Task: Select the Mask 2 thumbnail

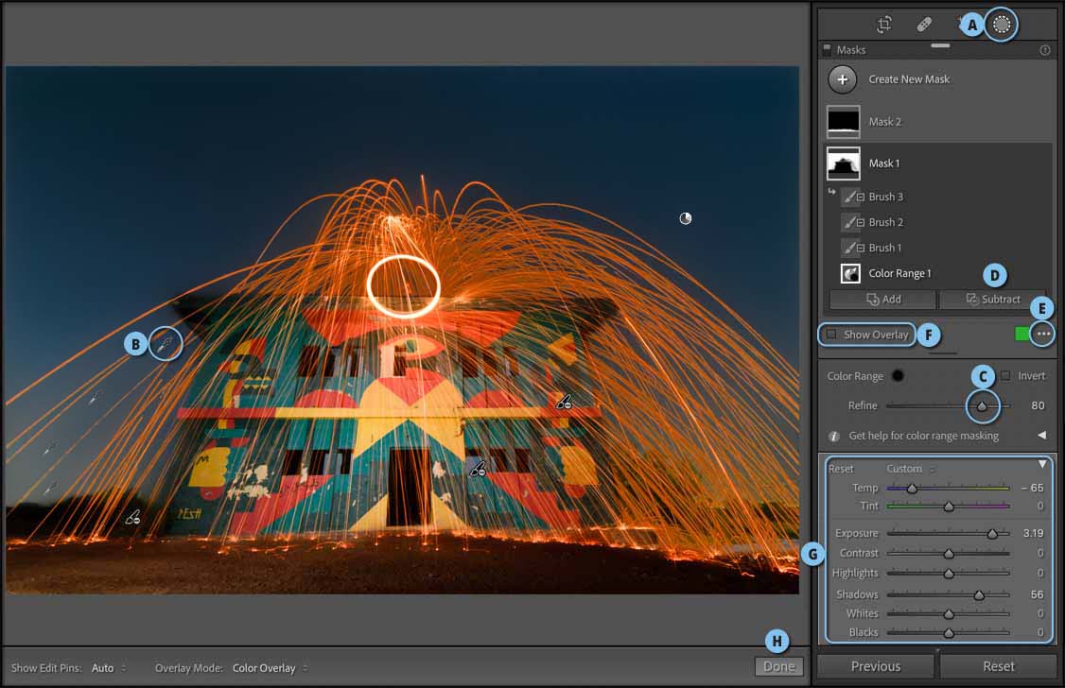Action: coord(843,122)
